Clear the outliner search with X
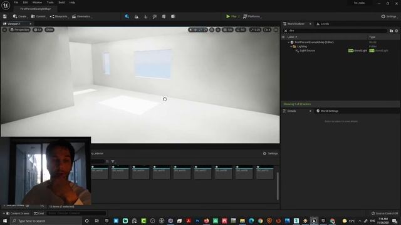The width and height of the screenshot is (401, 225). tap(286, 31)
